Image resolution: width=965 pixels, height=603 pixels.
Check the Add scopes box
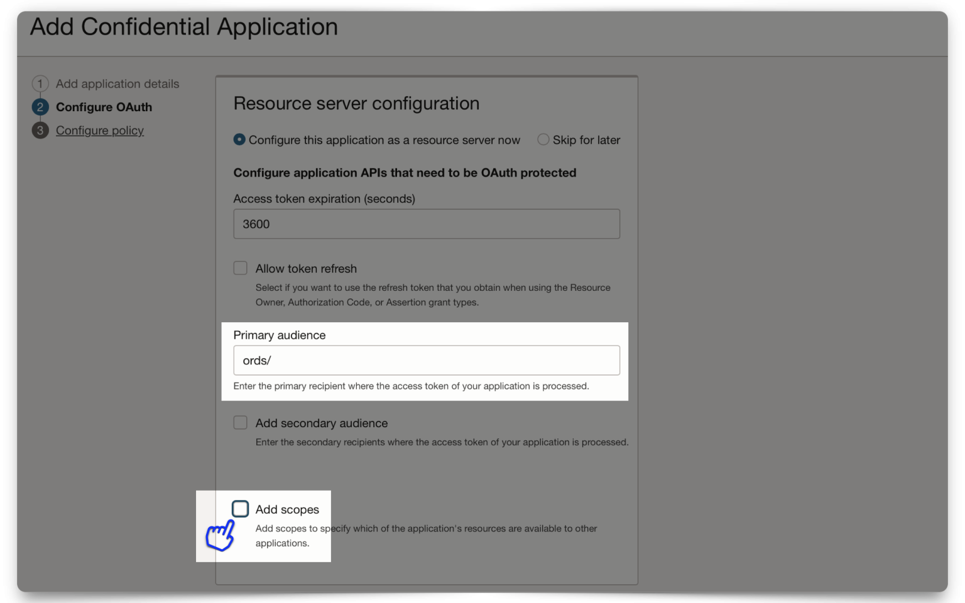241,509
